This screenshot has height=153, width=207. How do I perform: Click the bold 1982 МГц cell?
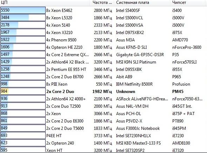click(x=102, y=92)
